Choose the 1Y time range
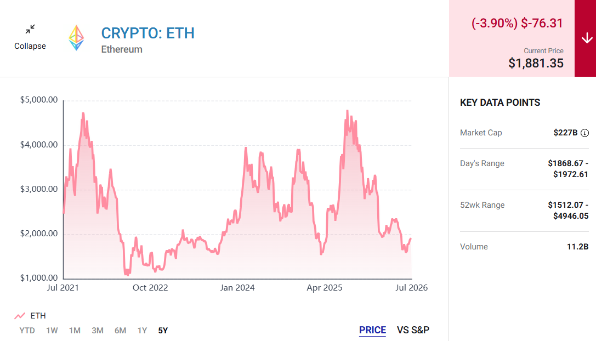 point(142,331)
